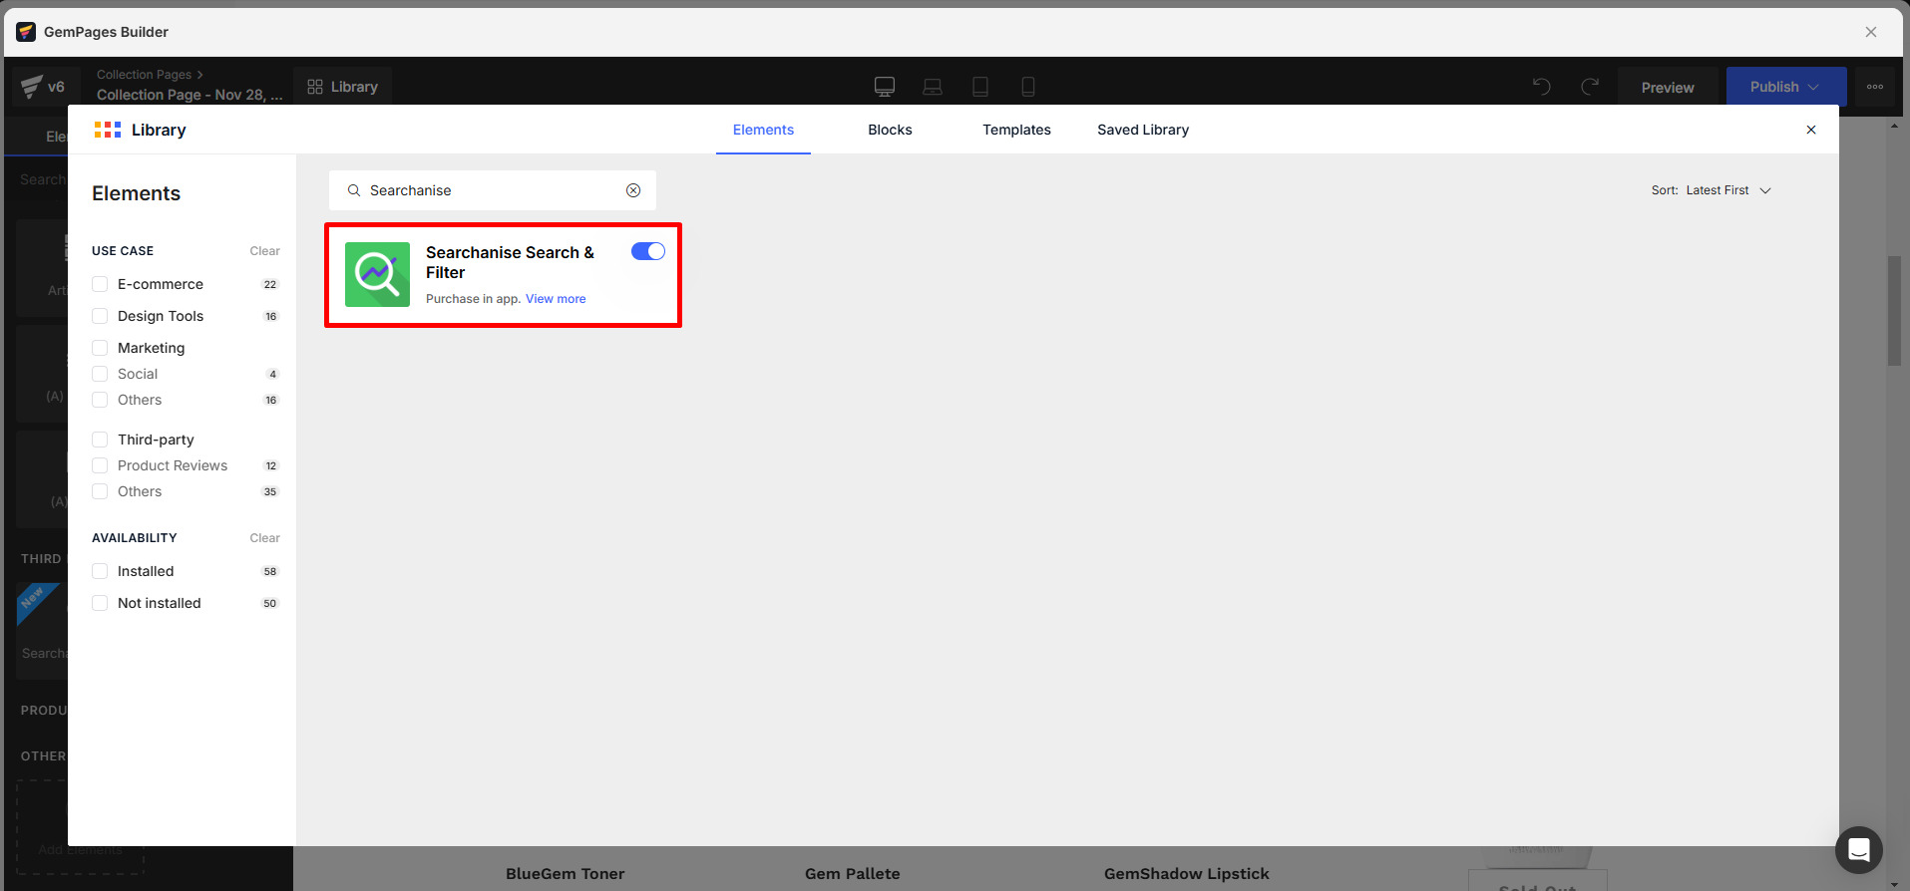Click the Preview button
Image resolution: width=1910 pixels, height=891 pixels.
1668,87
